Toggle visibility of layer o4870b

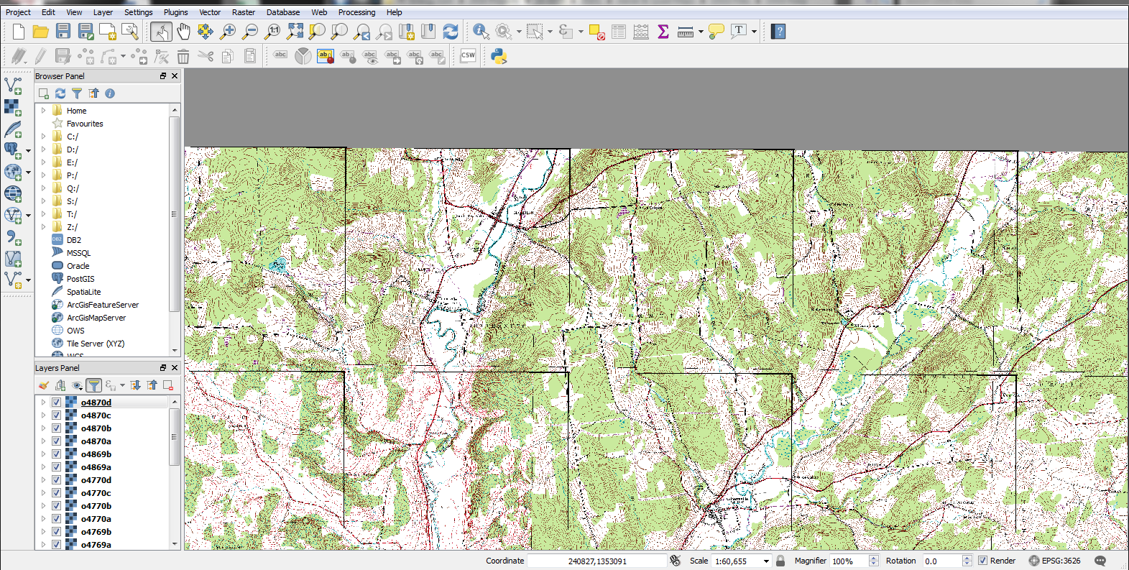pos(56,428)
